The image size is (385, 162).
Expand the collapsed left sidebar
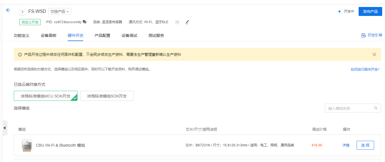coord(4,128)
